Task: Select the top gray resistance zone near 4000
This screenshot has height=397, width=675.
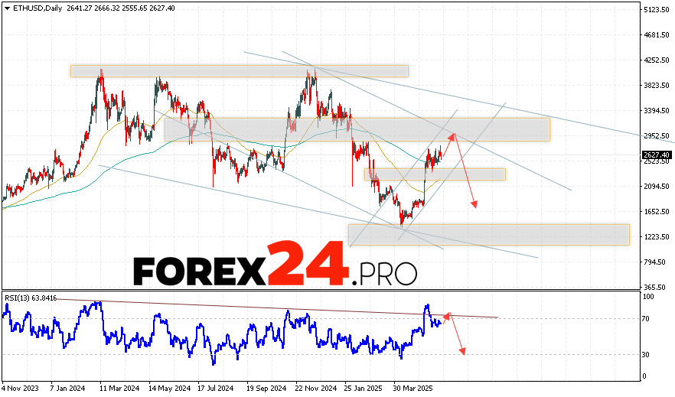Action: (x=239, y=70)
